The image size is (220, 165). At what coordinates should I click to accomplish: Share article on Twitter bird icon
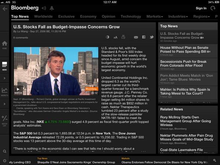151,37
